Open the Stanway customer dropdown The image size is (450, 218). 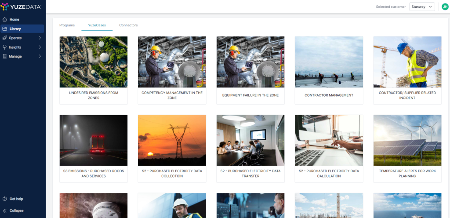point(421,7)
